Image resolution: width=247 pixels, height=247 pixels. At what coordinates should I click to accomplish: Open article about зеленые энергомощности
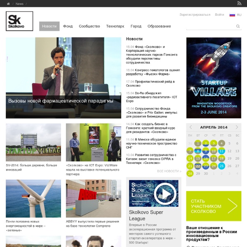tap(26, 226)
